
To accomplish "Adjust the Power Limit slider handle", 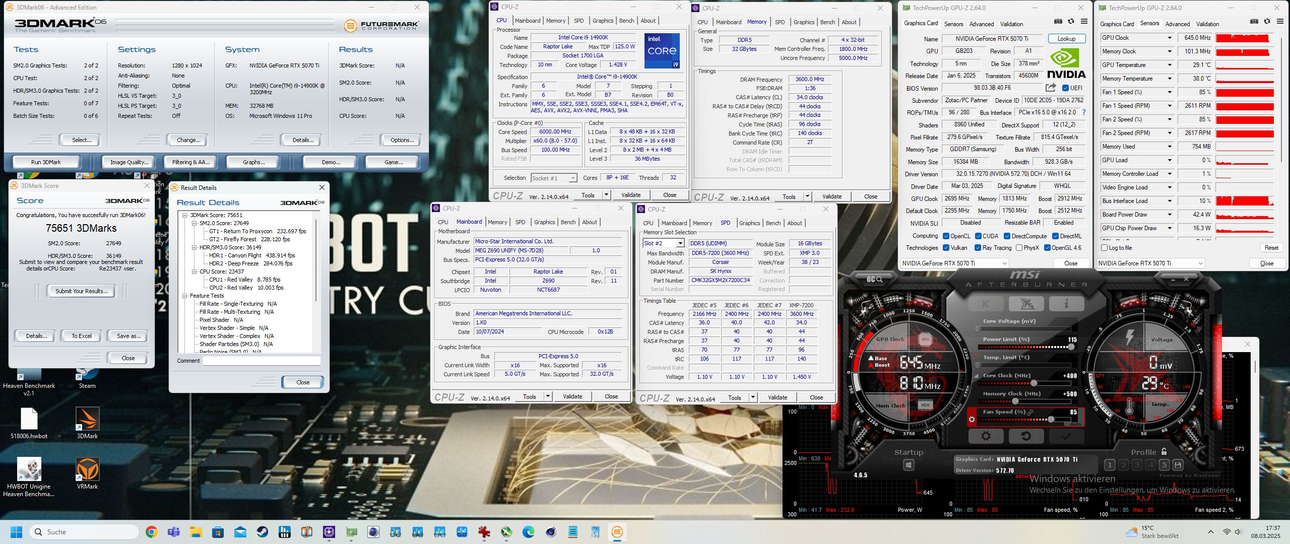I will [1070, 347].
